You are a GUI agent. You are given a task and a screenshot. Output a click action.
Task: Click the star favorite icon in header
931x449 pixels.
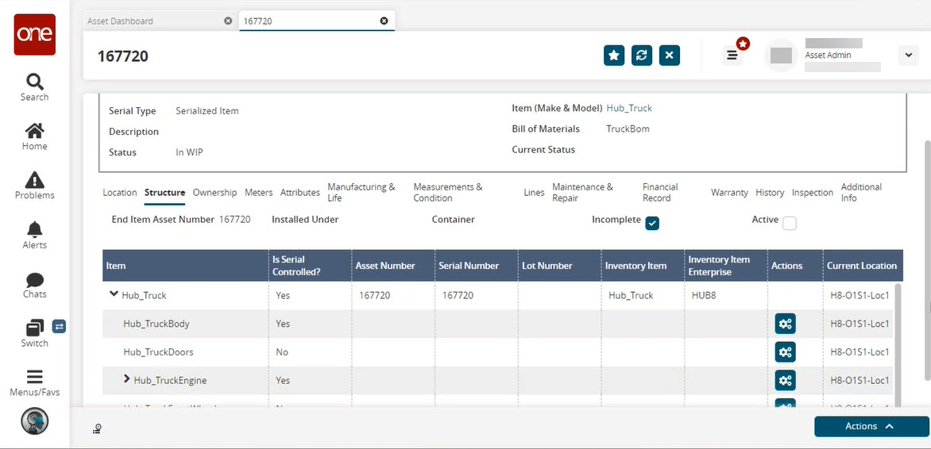tap(614, 56)
